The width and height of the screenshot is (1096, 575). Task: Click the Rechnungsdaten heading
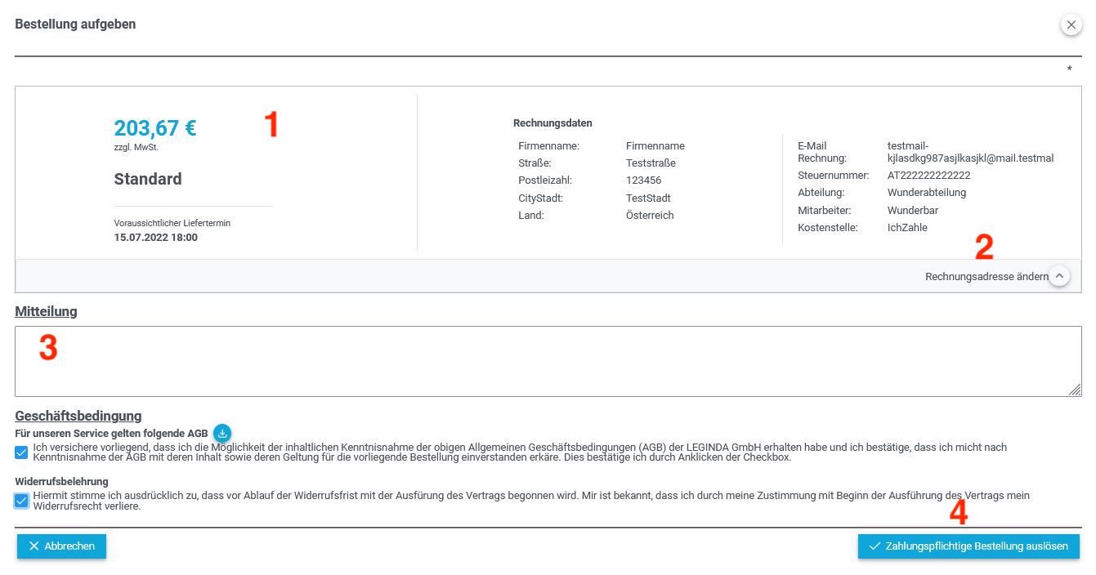click(552, 123)
